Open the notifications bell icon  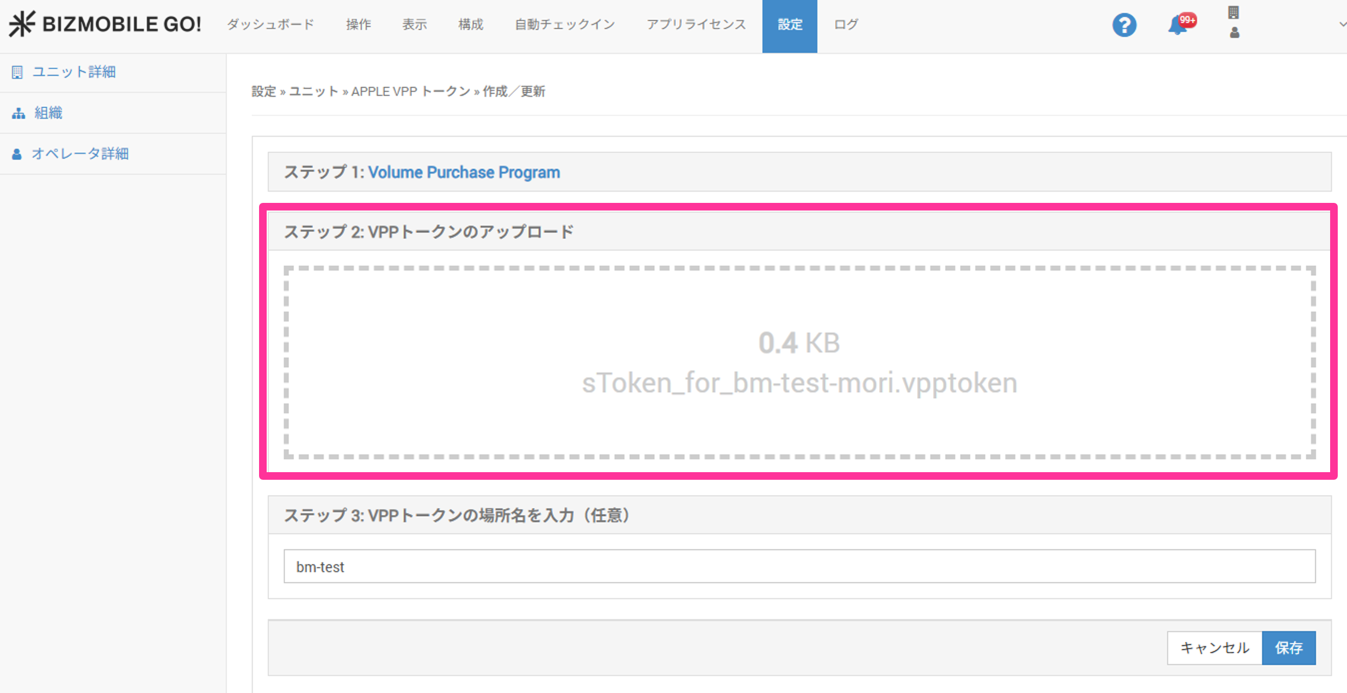tap(1178, 25)
